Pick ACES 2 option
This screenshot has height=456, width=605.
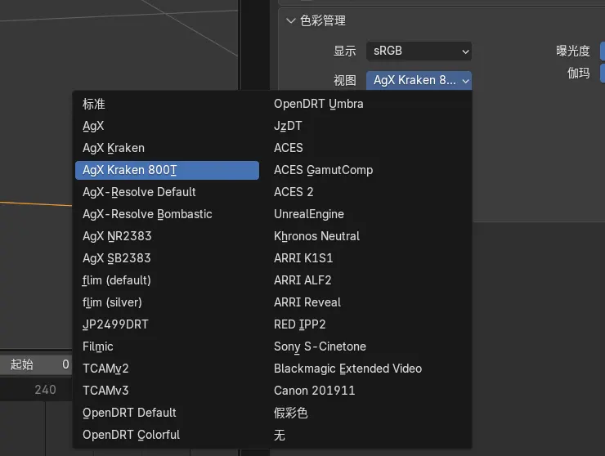[369, 192]
